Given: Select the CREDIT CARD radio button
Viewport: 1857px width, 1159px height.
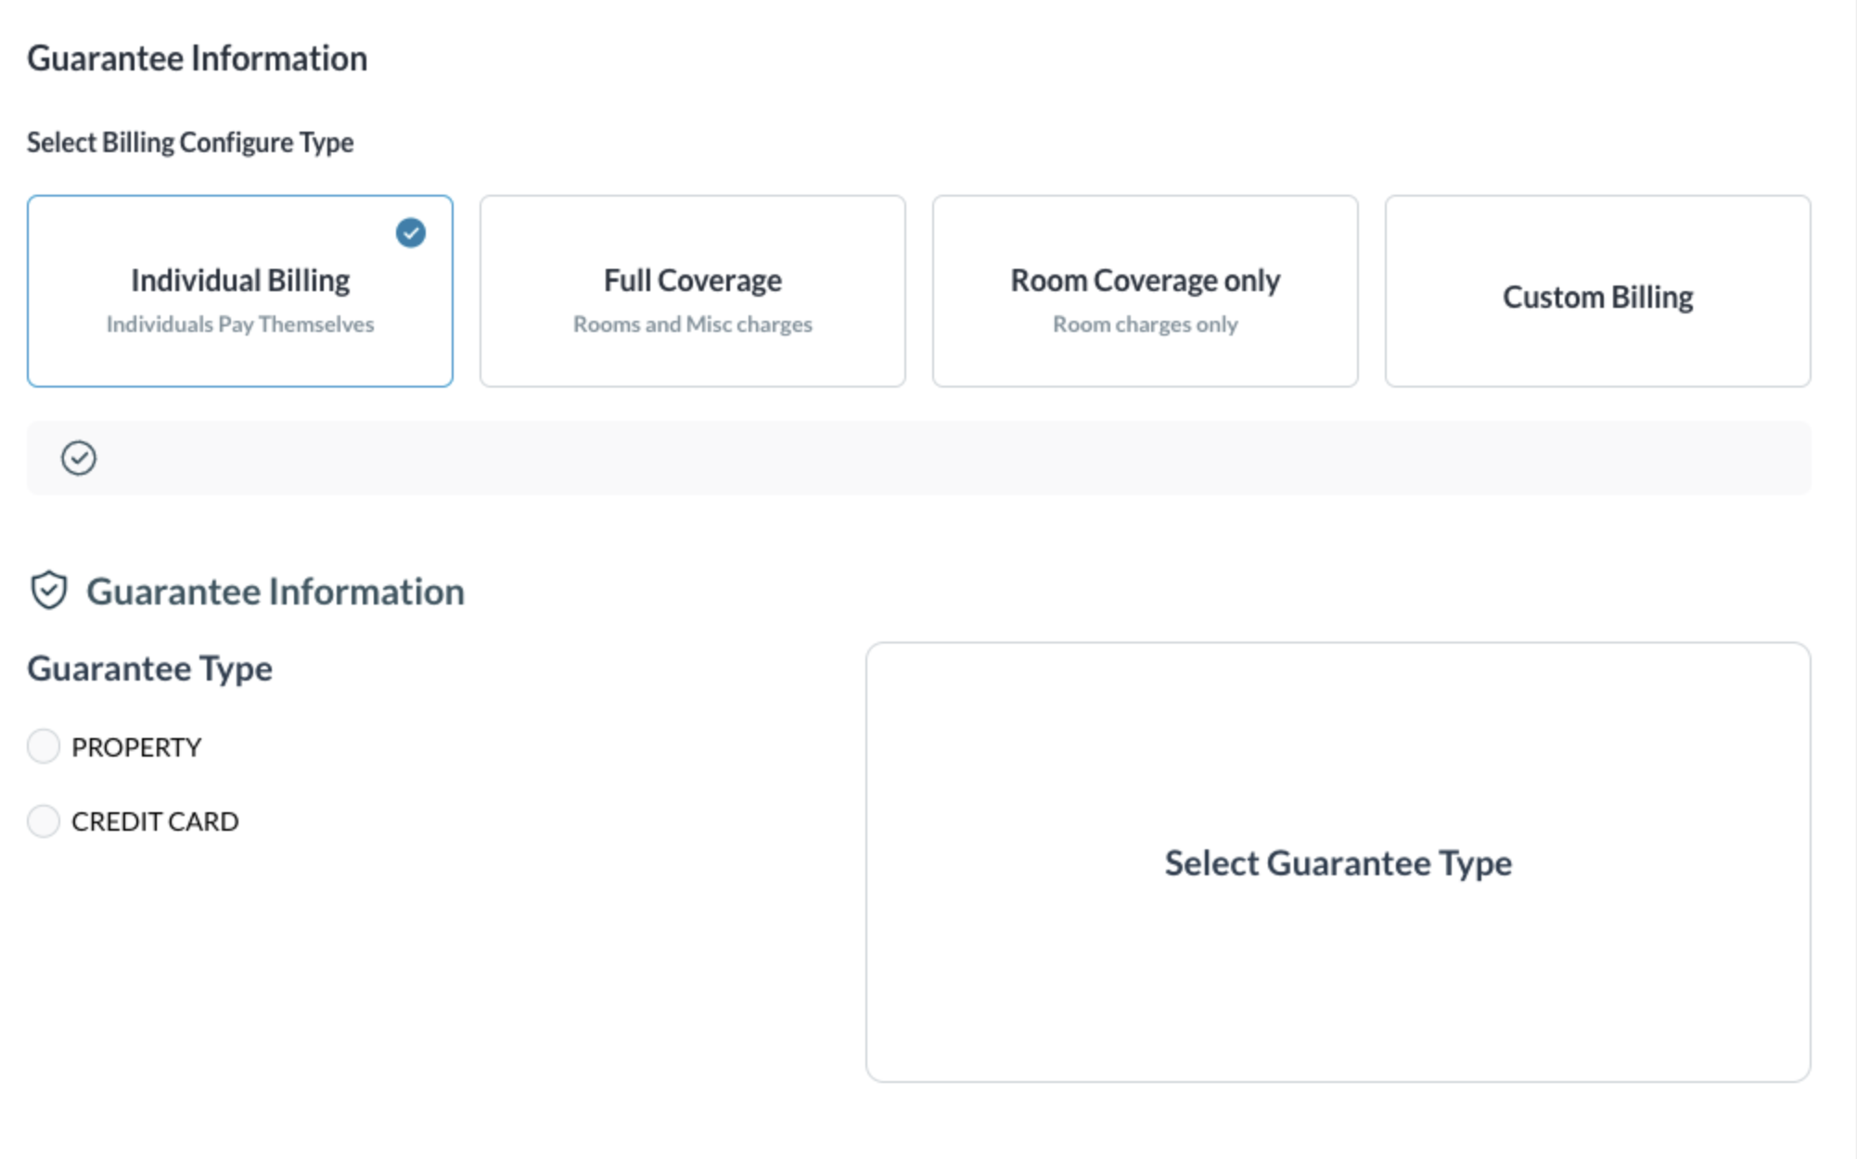Looking at the screenshot, I should click(x=44, y=821).
